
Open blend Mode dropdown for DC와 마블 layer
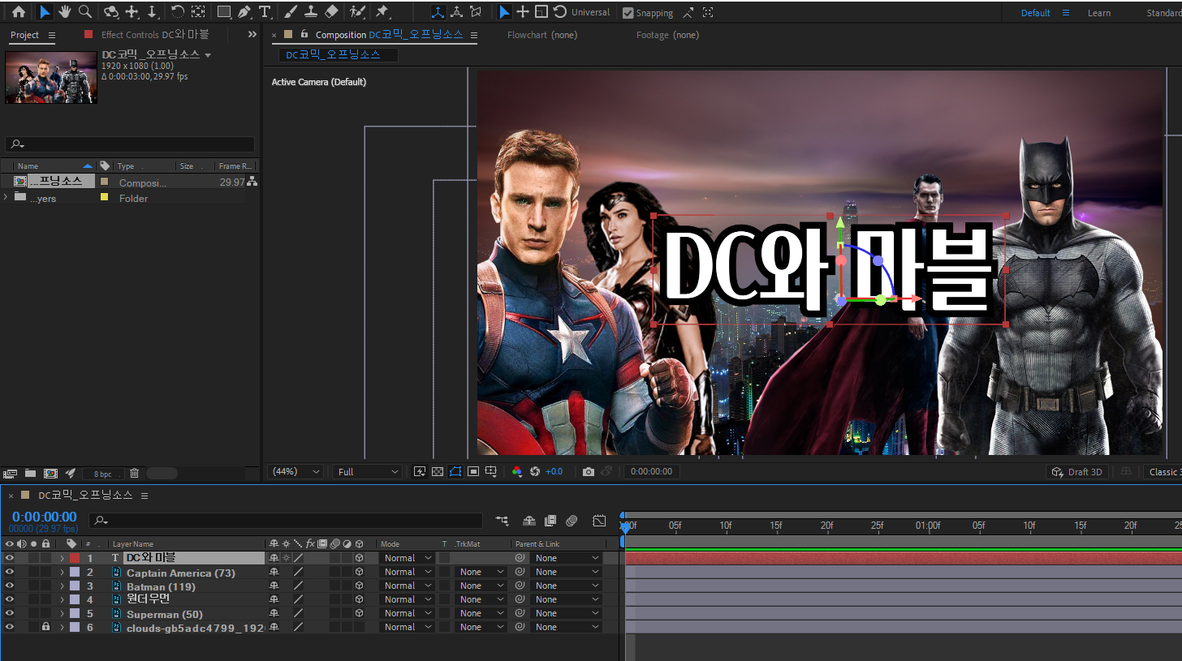tap(408, 558)
